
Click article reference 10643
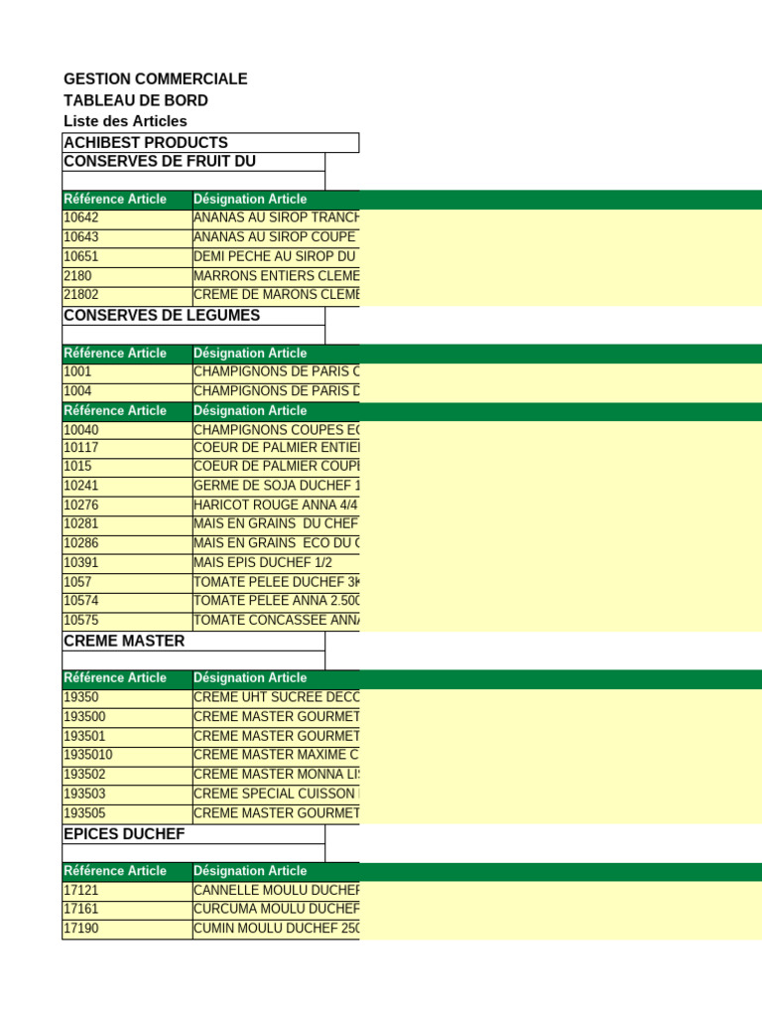pos(127,238)
